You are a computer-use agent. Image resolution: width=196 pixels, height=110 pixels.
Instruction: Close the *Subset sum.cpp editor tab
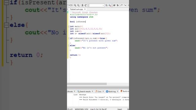coord(85,9)
